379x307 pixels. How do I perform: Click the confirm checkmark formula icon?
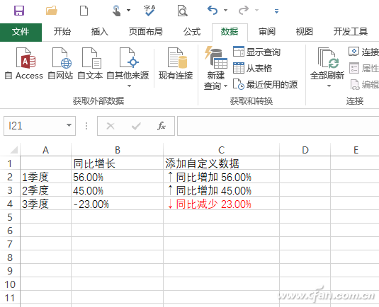pyautogui.click(x=136, y=126)
